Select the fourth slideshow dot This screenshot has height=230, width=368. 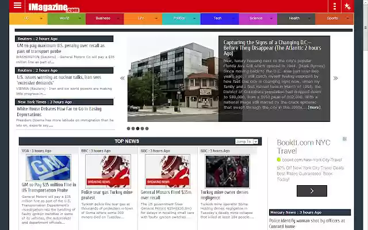[x=142, y=128]
